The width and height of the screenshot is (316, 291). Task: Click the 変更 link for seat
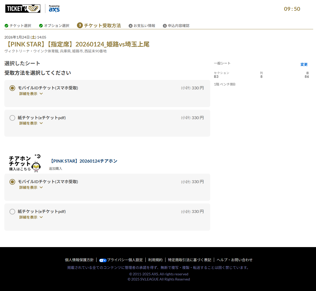coord(304,64)
